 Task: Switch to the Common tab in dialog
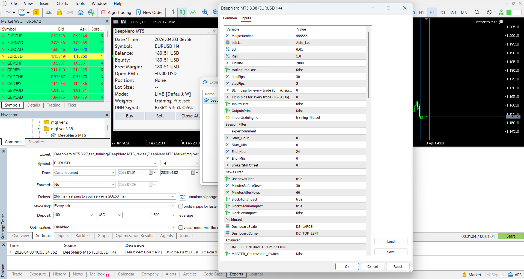230,18
